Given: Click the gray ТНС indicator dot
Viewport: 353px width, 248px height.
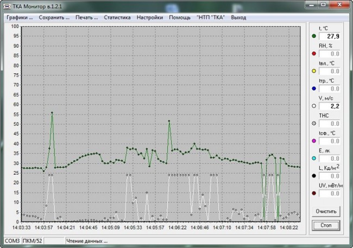Looking at the screenshot, I should click(314, 124).
